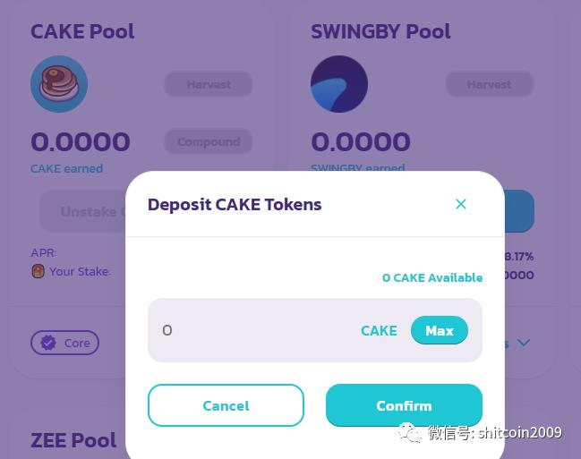The image size is (581, 459).
Task: Click the SWINGBY Pool heading
Action: click(x=380, y=31)
